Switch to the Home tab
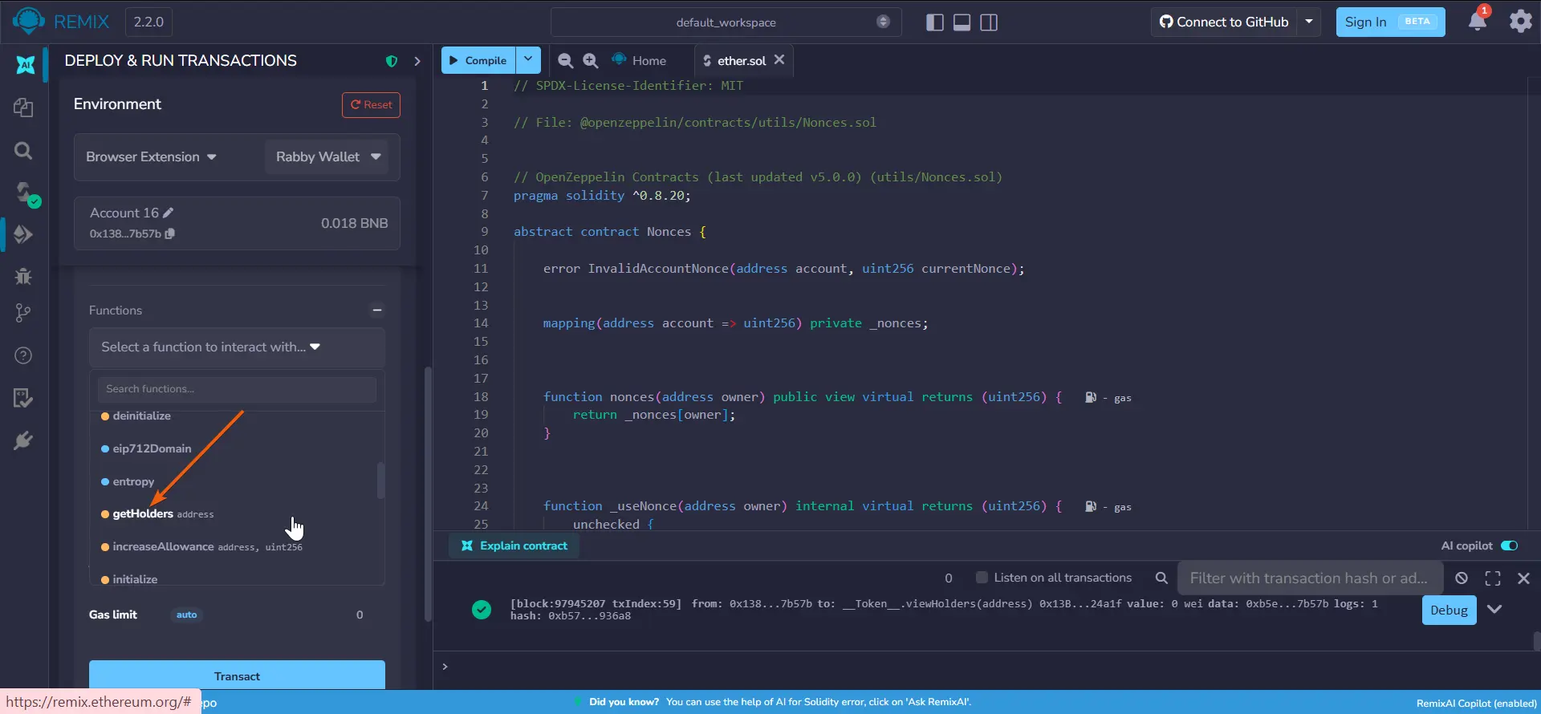The height and width of the screenshot is (714, 1541). point(640,61)
